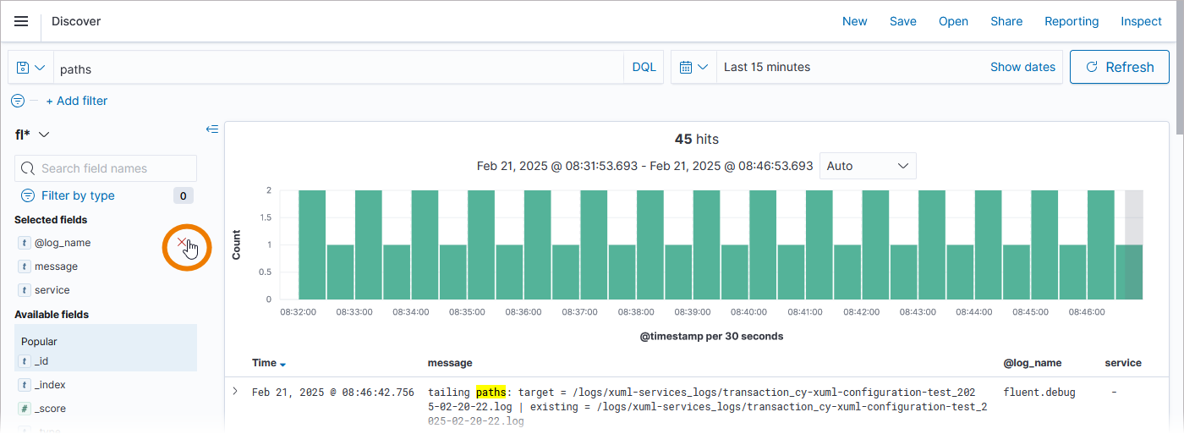Toggle query language via DQL
This screenshot has width=1184, height=434.
pyautogui.click(x=644, y=67)
